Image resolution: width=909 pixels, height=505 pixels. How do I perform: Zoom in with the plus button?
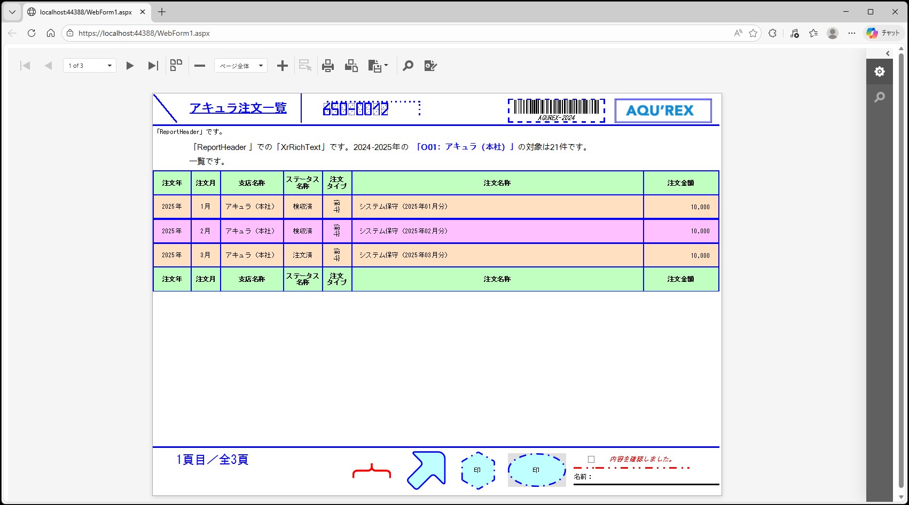click(x=283, y=66)
